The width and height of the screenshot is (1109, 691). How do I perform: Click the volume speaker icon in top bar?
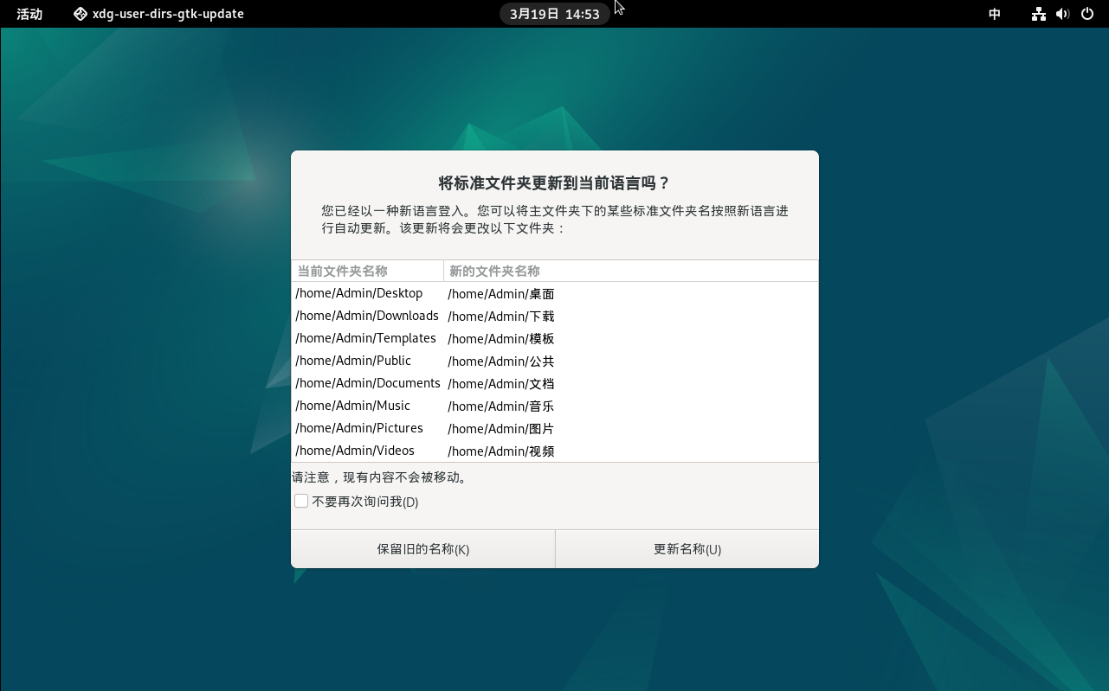pos(1063,14)
